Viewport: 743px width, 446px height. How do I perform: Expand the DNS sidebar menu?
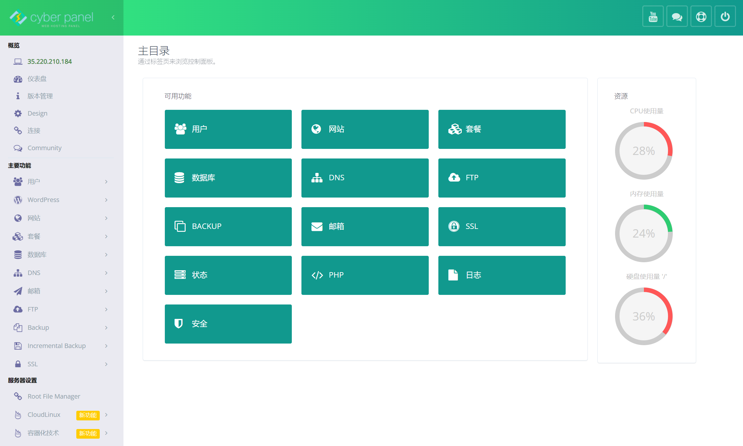34,273
